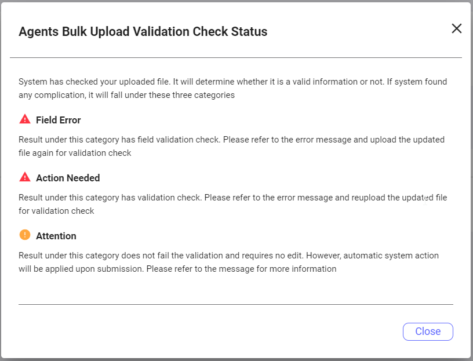Select the Attention heading
The width and height of the screenshot is (473, 361).
tap(56, 236)
